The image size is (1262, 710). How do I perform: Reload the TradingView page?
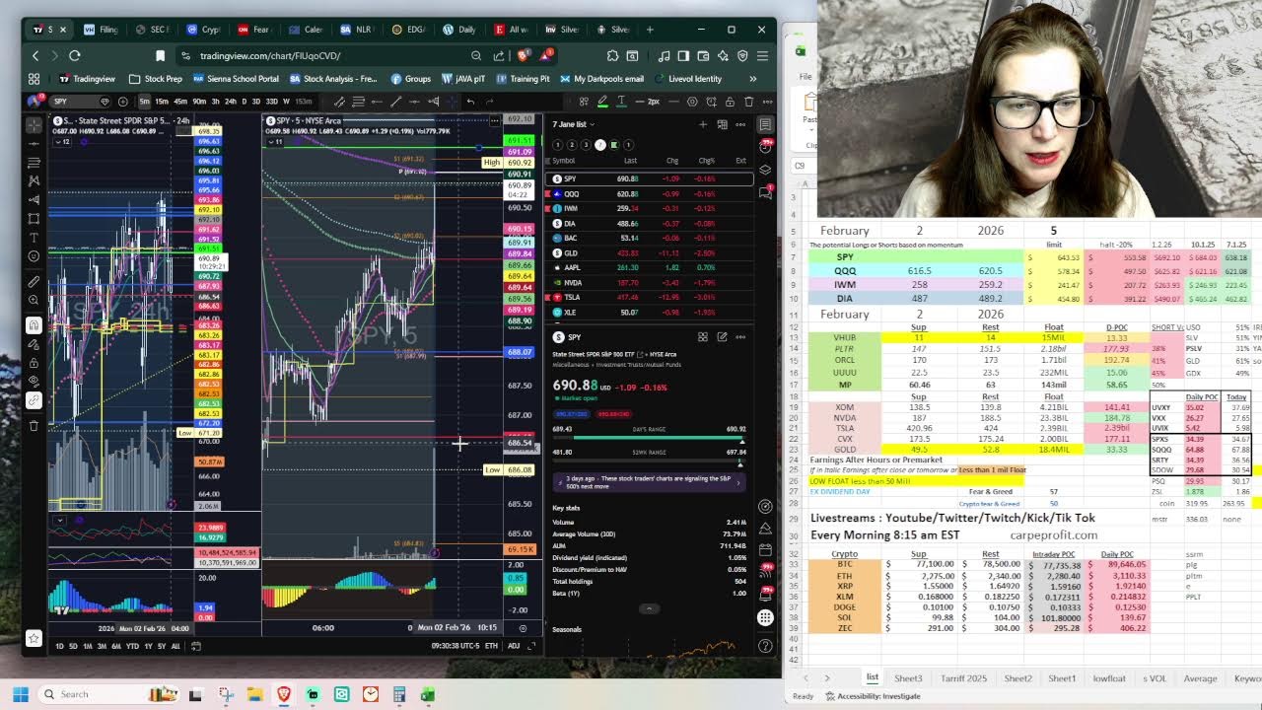(75, 56)
